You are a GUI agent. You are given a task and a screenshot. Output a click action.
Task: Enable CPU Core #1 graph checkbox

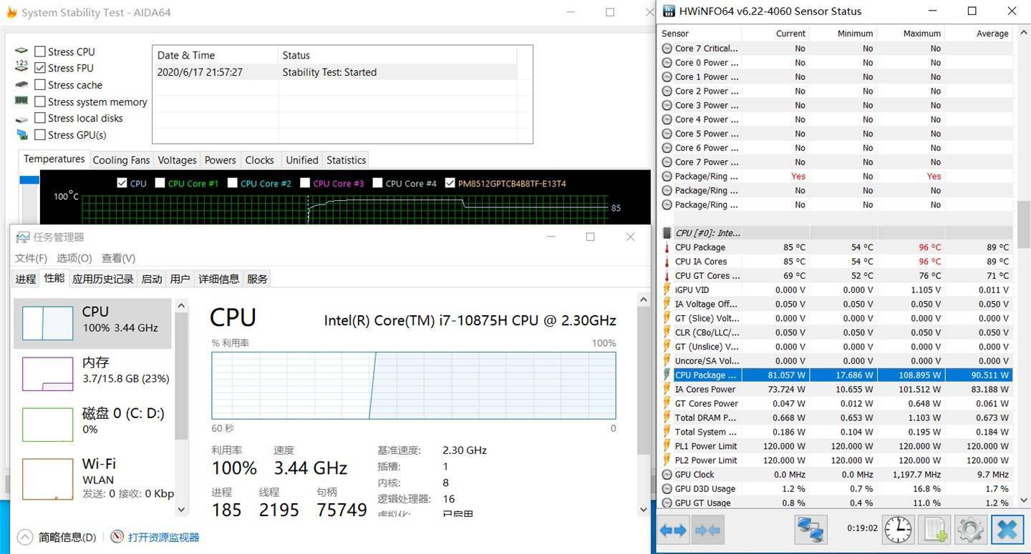160,183
